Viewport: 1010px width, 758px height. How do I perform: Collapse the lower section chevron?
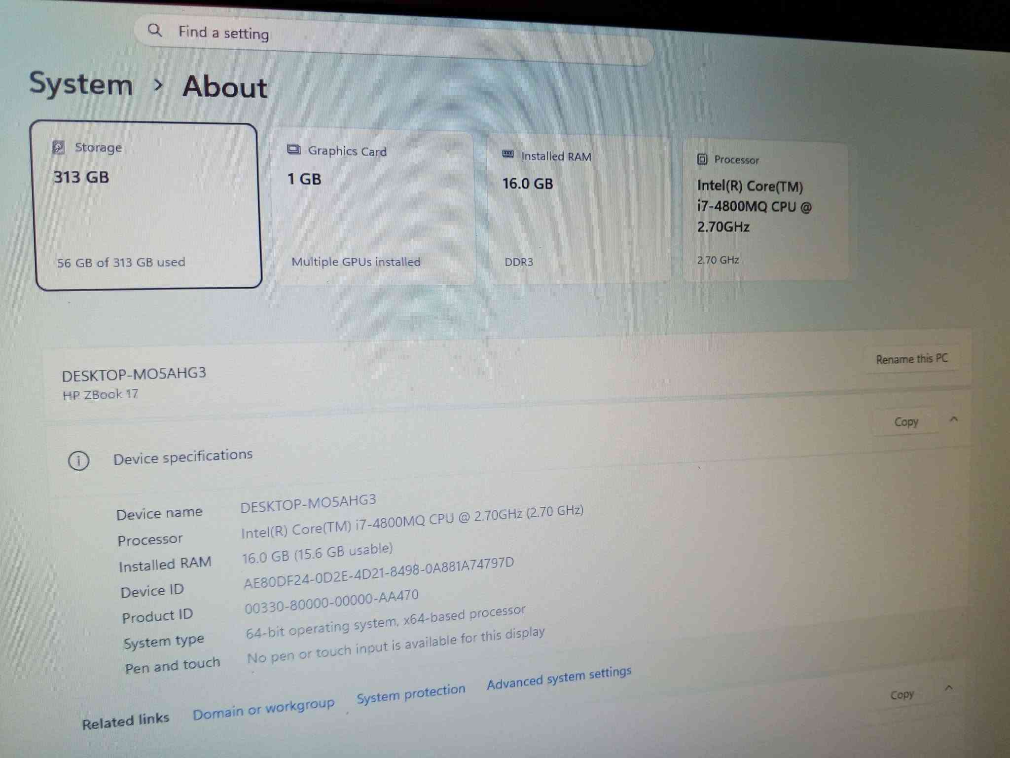(x=949, y=687)
